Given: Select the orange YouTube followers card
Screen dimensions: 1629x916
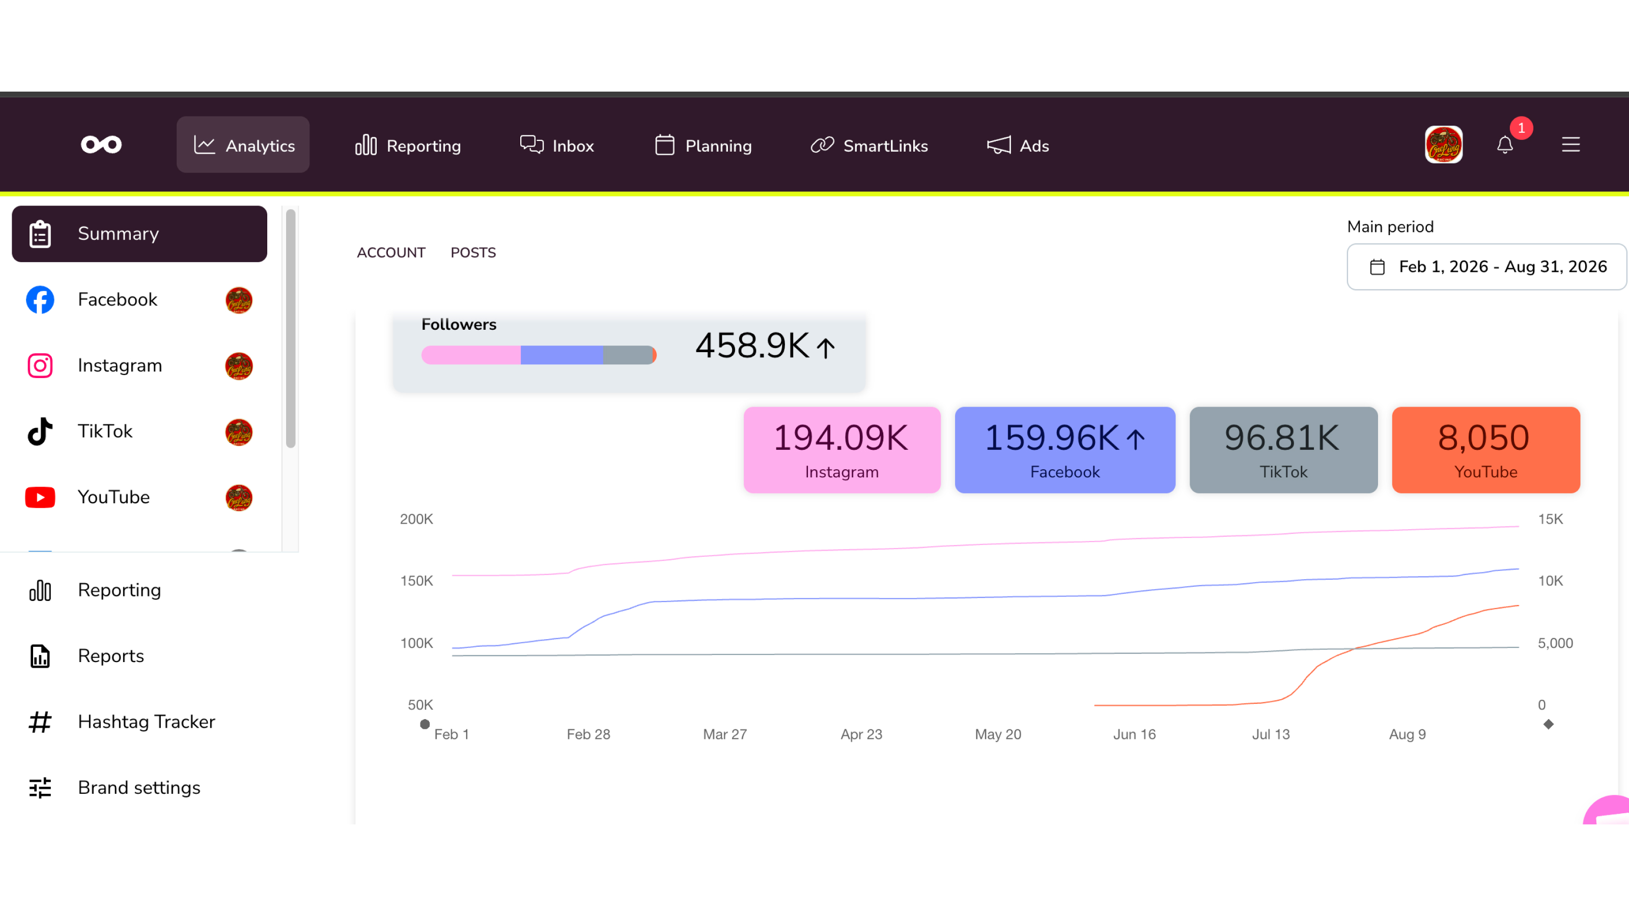Looking at the screenshot, I should (1485, 450).
